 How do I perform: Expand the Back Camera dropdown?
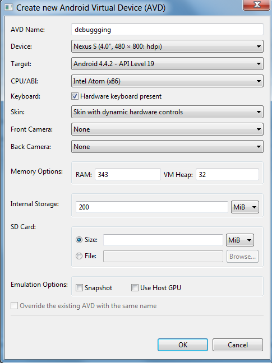pos(167,147)
